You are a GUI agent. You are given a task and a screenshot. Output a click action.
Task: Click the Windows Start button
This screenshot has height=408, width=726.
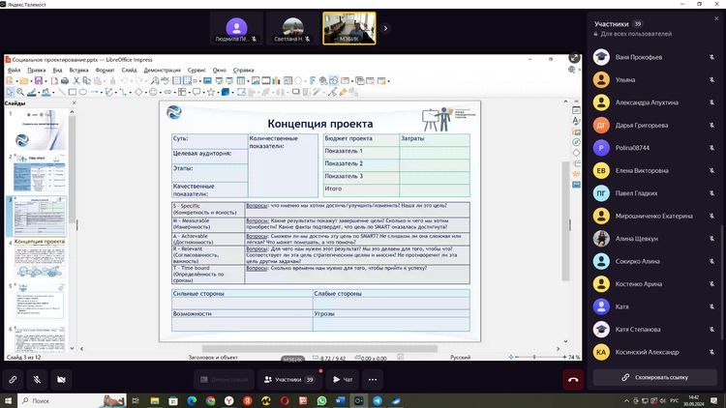[10, 400]
